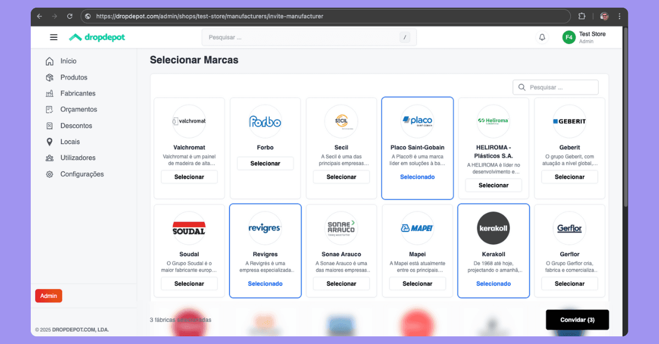
Task: Deselect the Kerakoll brand
Action: pos(493,284)
